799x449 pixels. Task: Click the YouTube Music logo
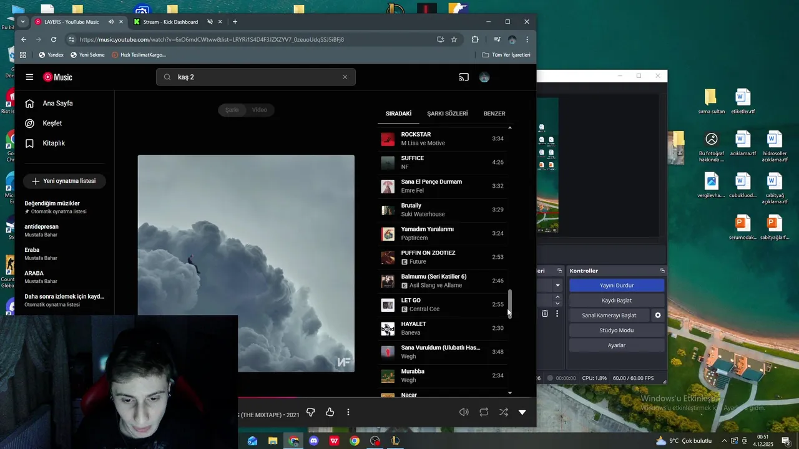pos(57,77)
